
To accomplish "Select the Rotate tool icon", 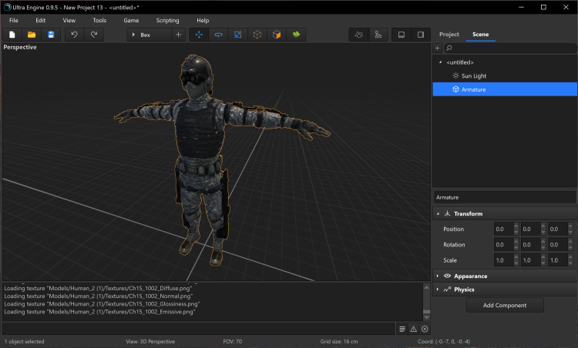I will point(218,35).
